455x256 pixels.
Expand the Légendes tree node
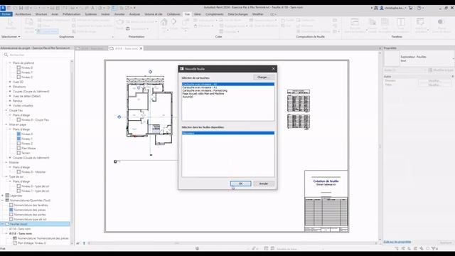click(3, 196)
